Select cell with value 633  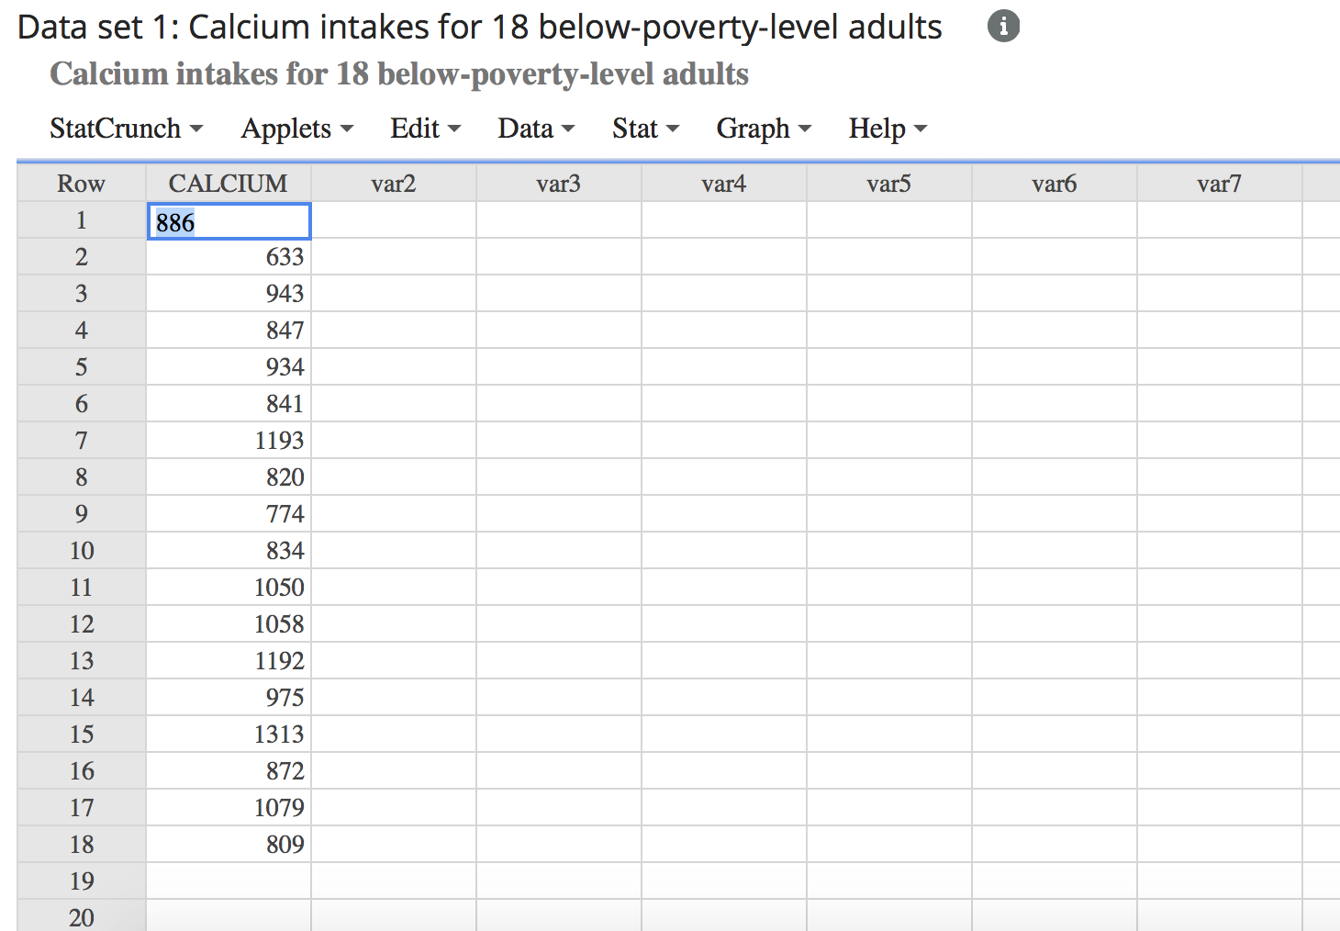pos(229,257)
